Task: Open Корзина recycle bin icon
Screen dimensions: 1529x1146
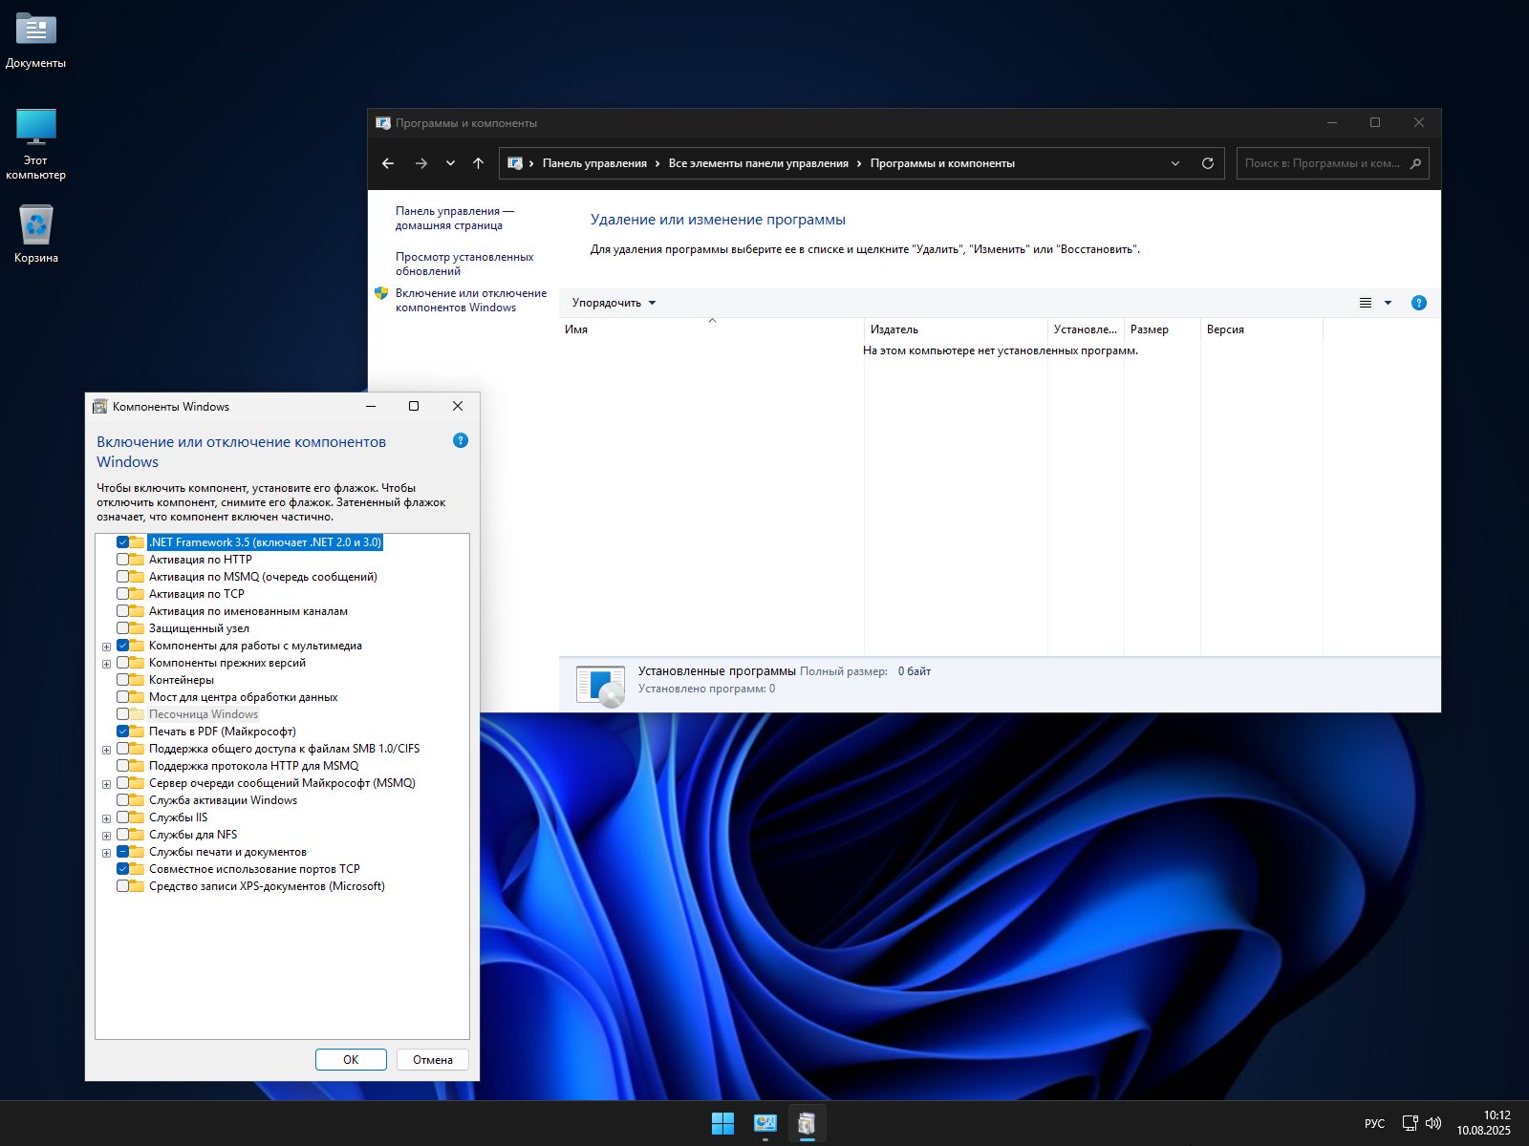Action: coord(35,234)
